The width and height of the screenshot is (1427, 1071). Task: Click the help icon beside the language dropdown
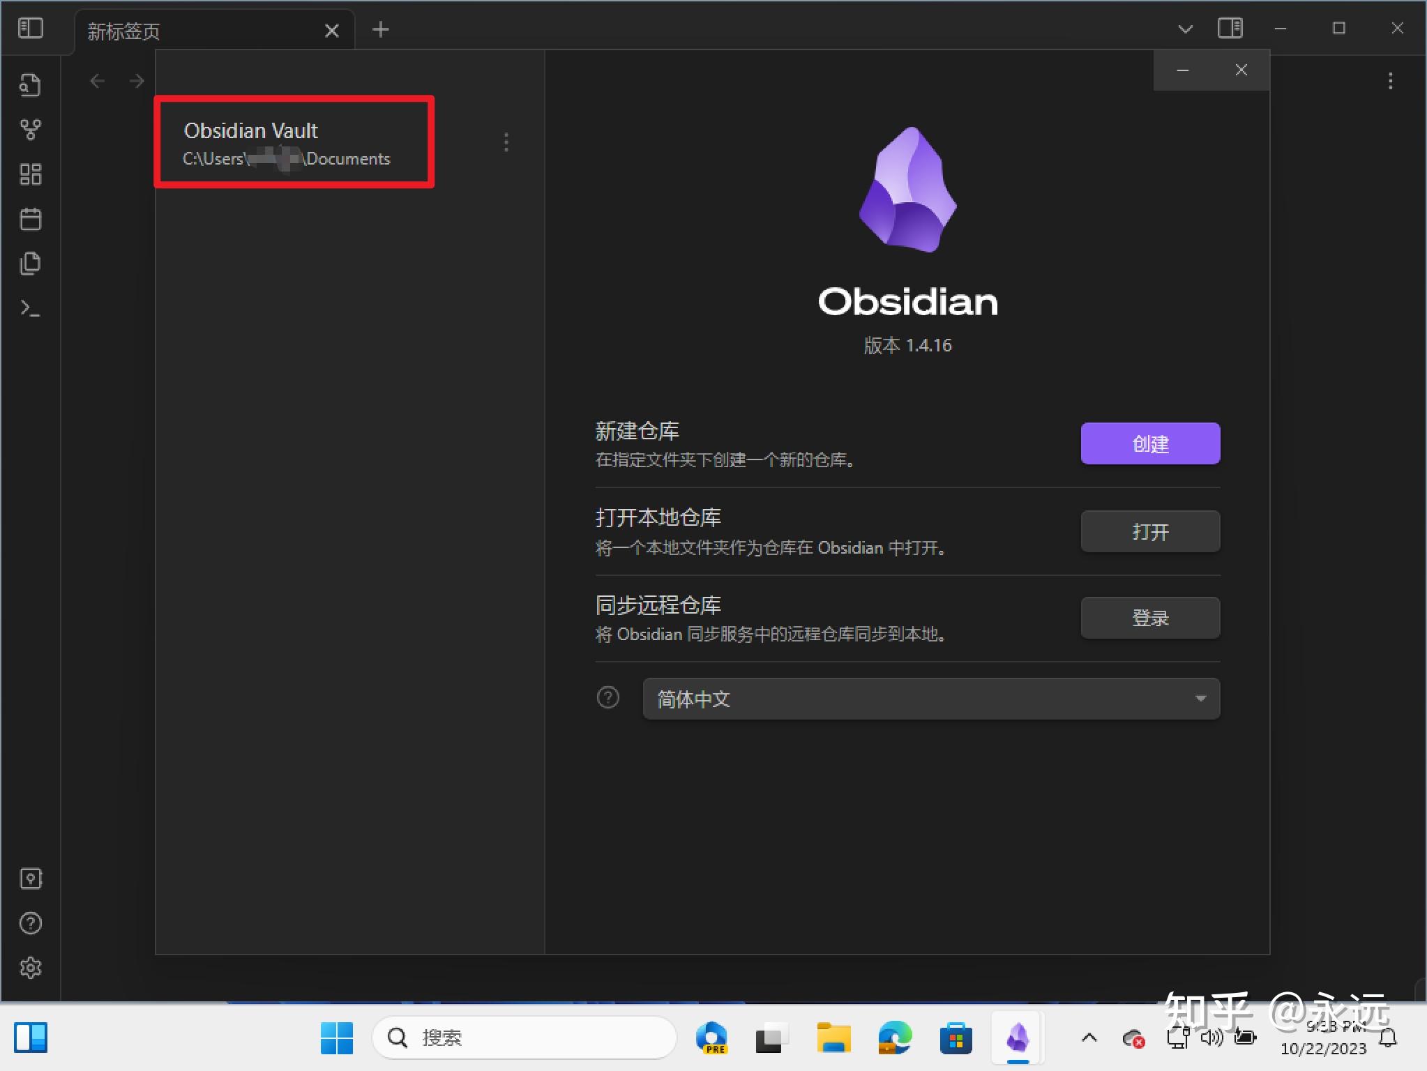click(607, 697)
